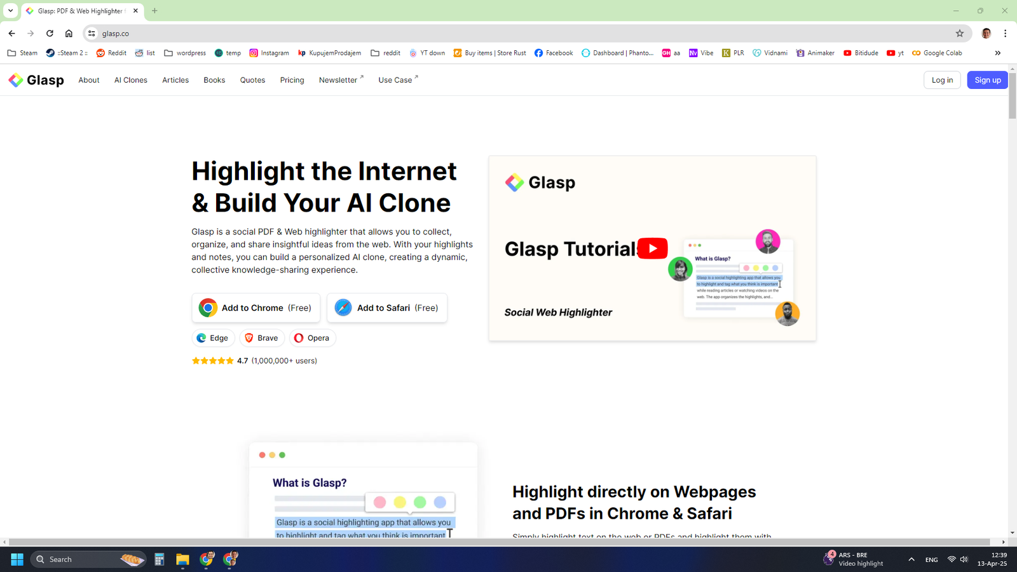Open the Articles nav item
Viewport: 1017px width, 572px height.
coord(175,80)
